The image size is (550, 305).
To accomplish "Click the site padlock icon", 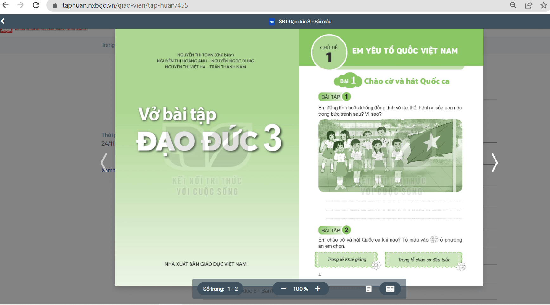I will pos(55,5).
